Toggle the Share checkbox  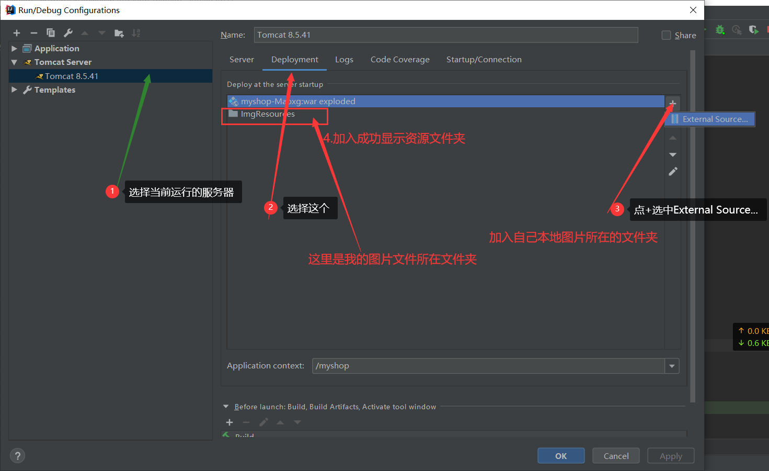pyautogui.click(x=666, y=35)
